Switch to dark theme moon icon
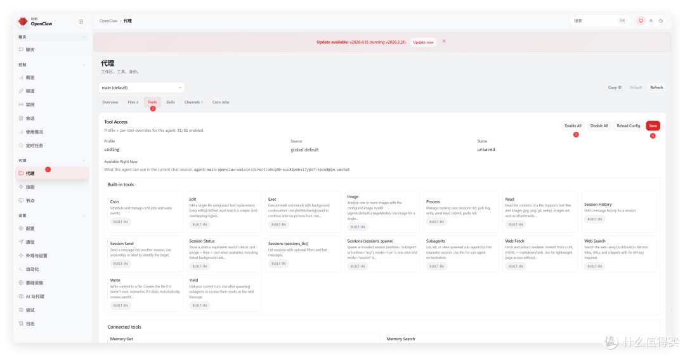The image size is (685, 356). pyautogui.click(x=661, y=21)
